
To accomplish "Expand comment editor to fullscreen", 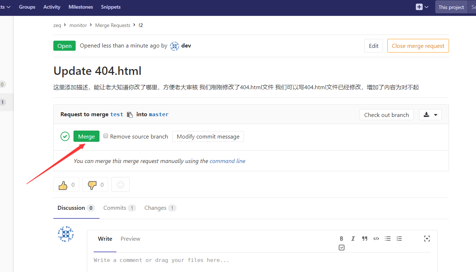I will 427,238.
